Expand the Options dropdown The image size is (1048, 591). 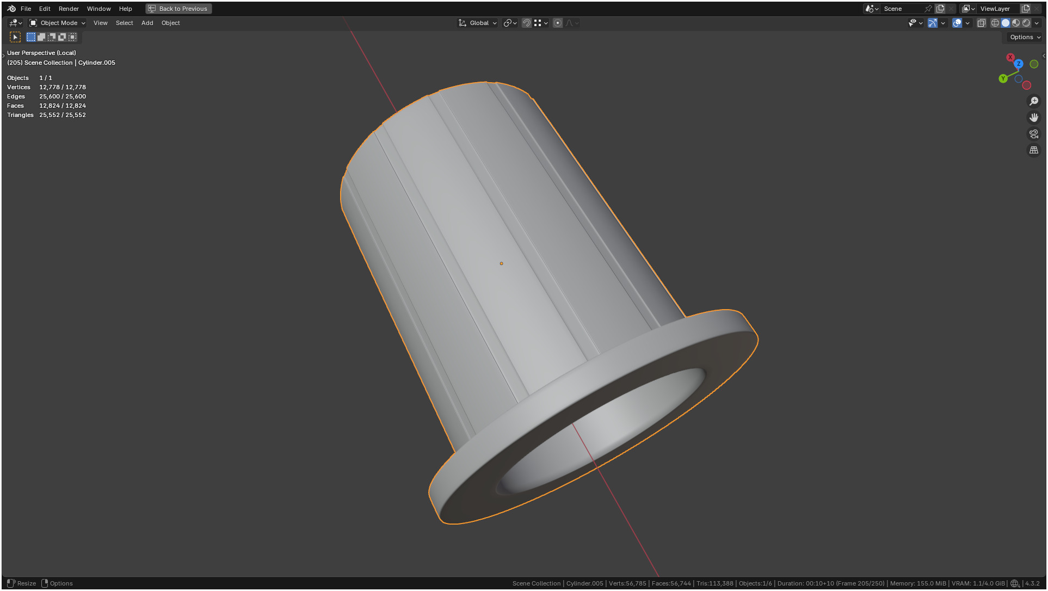point(1025,37)
